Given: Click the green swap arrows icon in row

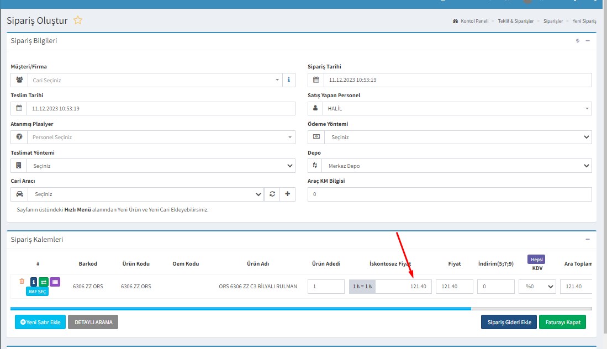Looking at the screenshot, I should tap(43, 282).
